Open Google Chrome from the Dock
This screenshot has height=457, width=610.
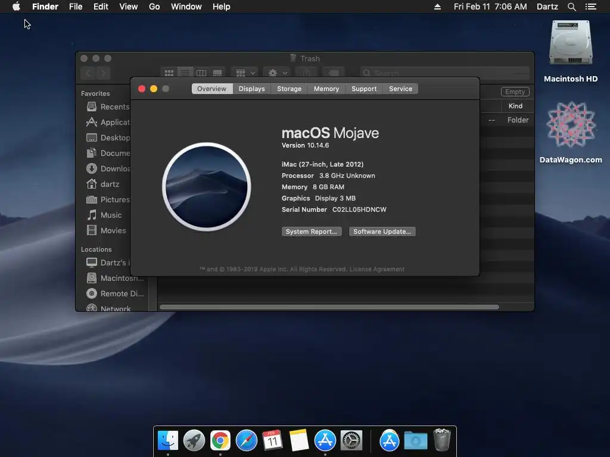[x=220, y=440]
